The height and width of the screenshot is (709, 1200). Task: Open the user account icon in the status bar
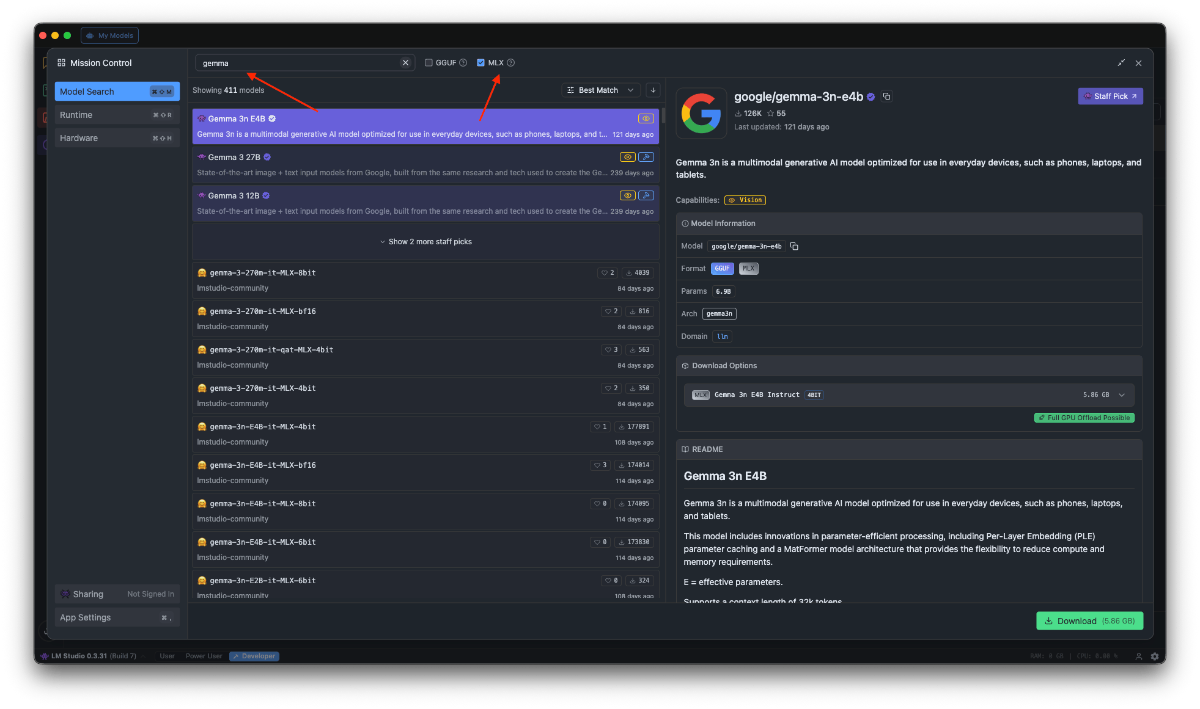[1138, 656]
